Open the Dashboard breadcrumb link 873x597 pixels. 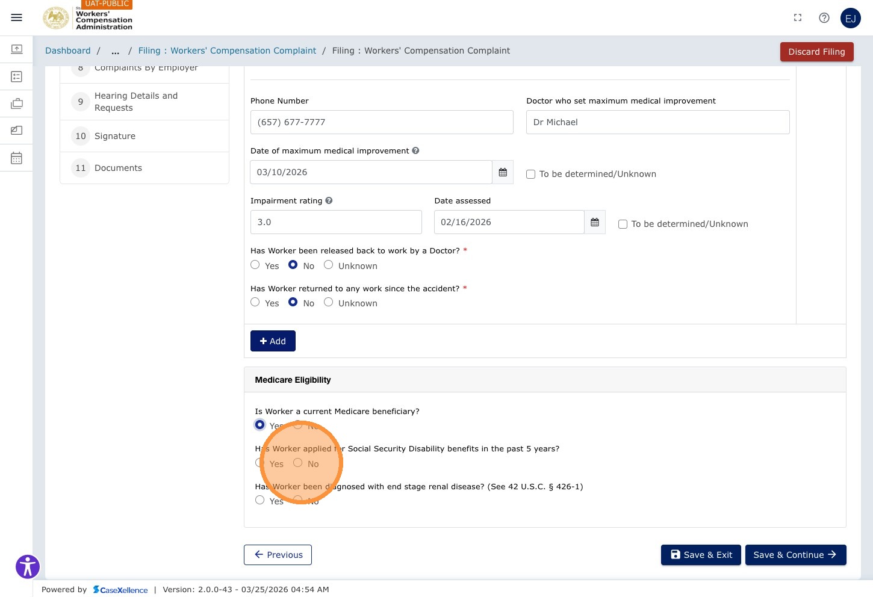click(x=68, y=51)
